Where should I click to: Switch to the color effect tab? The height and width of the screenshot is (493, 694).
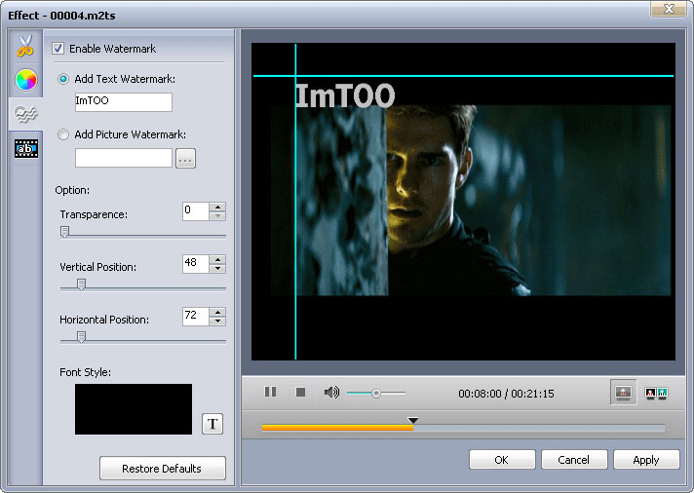click(x=25, y=80)
